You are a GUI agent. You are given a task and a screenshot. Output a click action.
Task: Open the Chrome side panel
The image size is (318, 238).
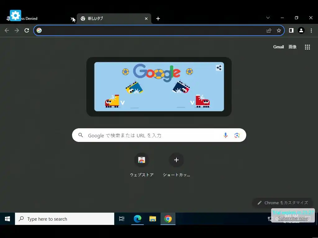click(291, 30)
